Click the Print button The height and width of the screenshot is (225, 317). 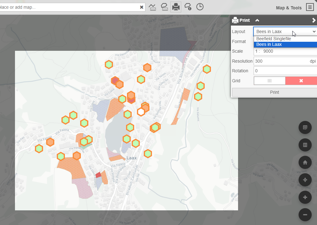[x=274, y=92]
